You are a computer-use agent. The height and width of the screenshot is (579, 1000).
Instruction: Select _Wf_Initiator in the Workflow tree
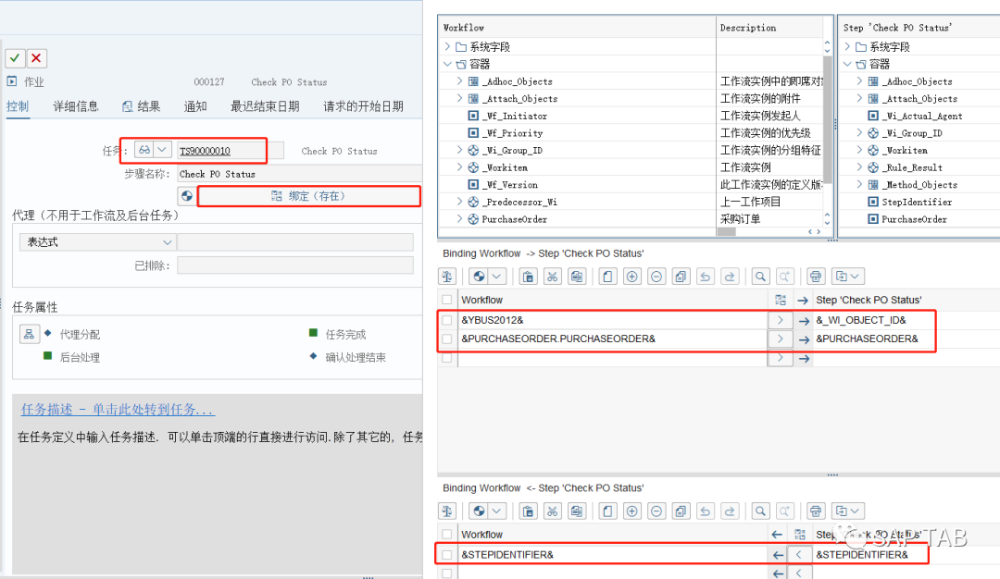click(514, 116)
